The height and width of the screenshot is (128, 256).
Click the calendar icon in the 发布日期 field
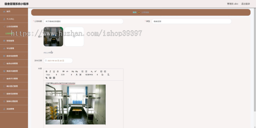(x=46, y=61)
